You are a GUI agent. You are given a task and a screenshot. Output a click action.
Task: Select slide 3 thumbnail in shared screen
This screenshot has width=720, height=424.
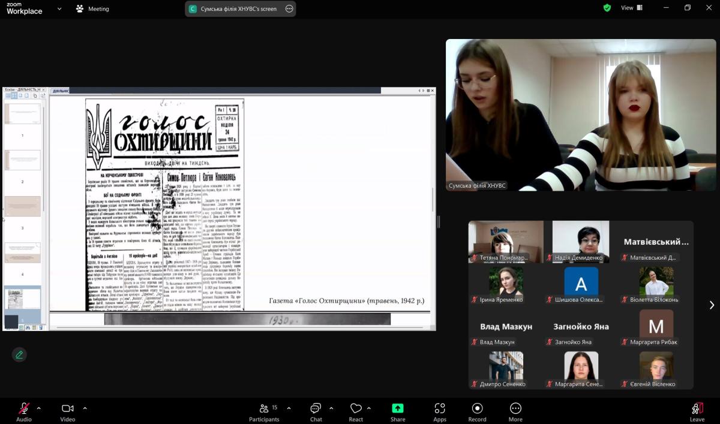23,207
